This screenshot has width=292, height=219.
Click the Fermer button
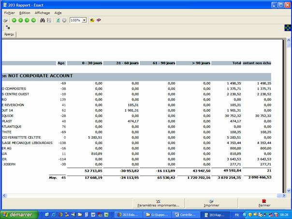point(264,203)
